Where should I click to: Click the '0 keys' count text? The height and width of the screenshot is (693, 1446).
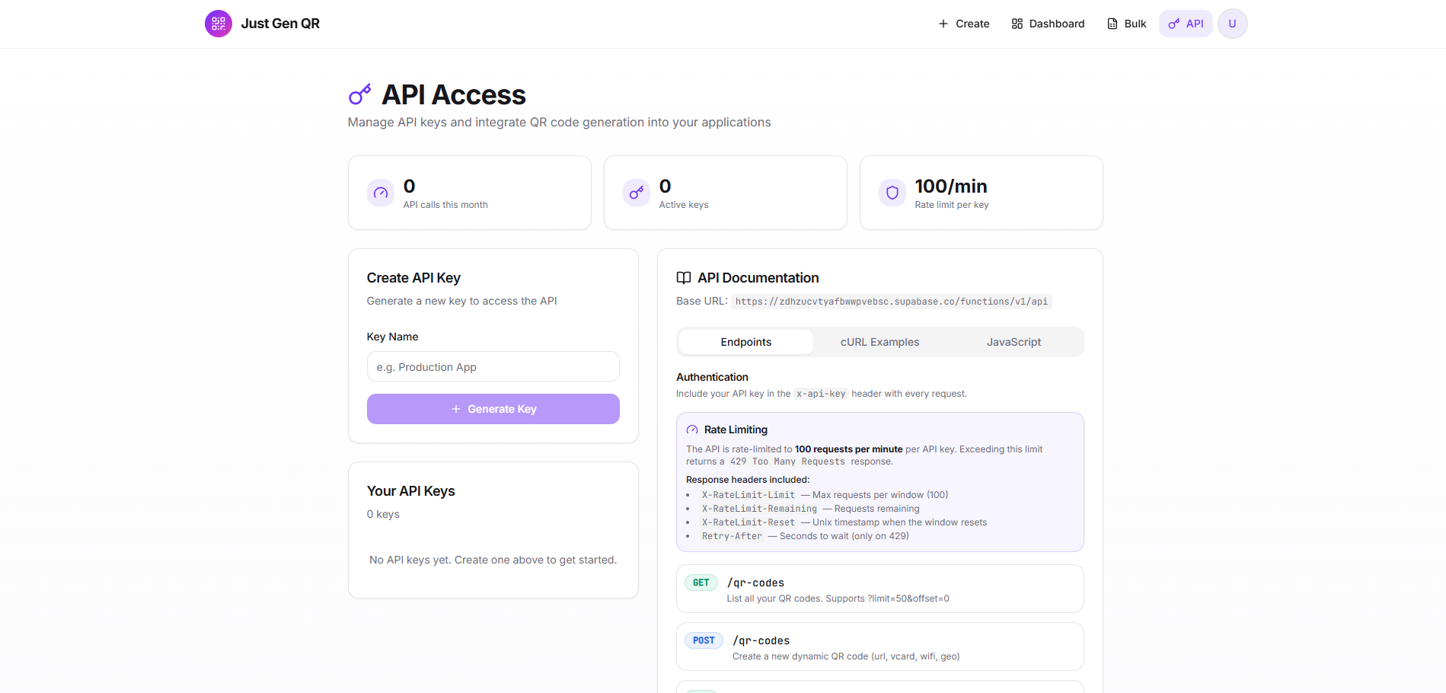pos(383,514)
